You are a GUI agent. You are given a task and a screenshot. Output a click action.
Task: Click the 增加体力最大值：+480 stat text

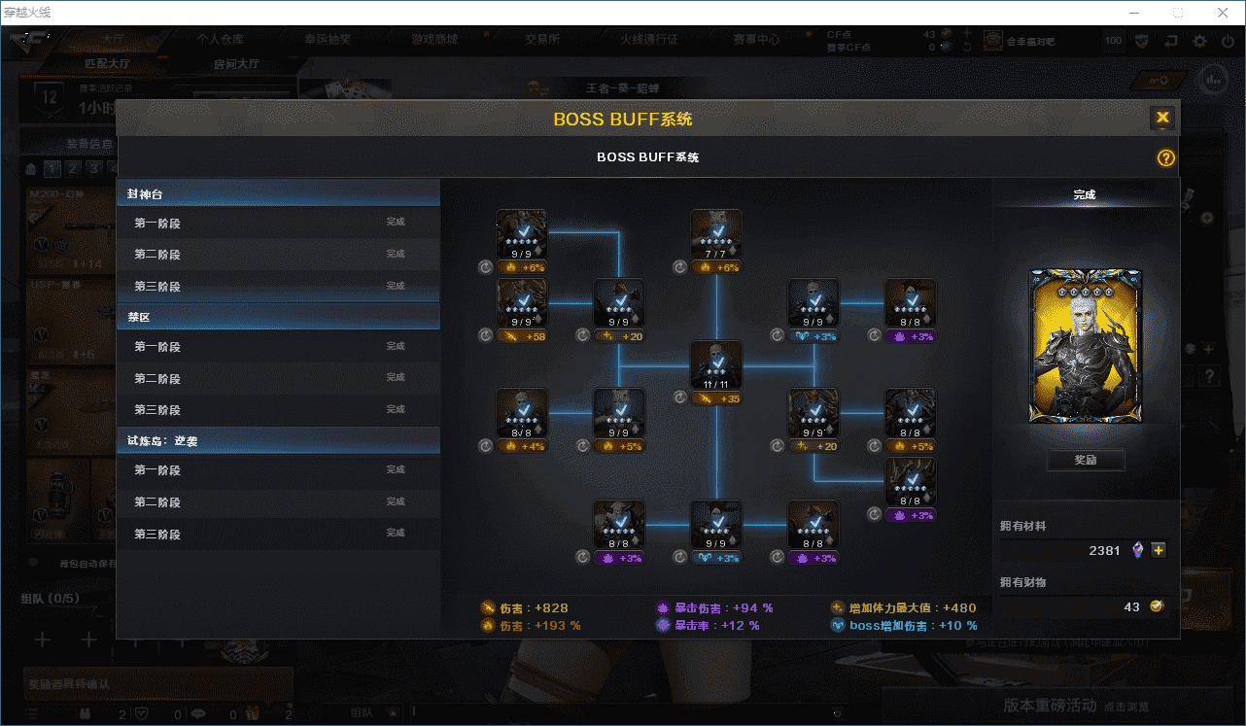click(x=913, y=607)
